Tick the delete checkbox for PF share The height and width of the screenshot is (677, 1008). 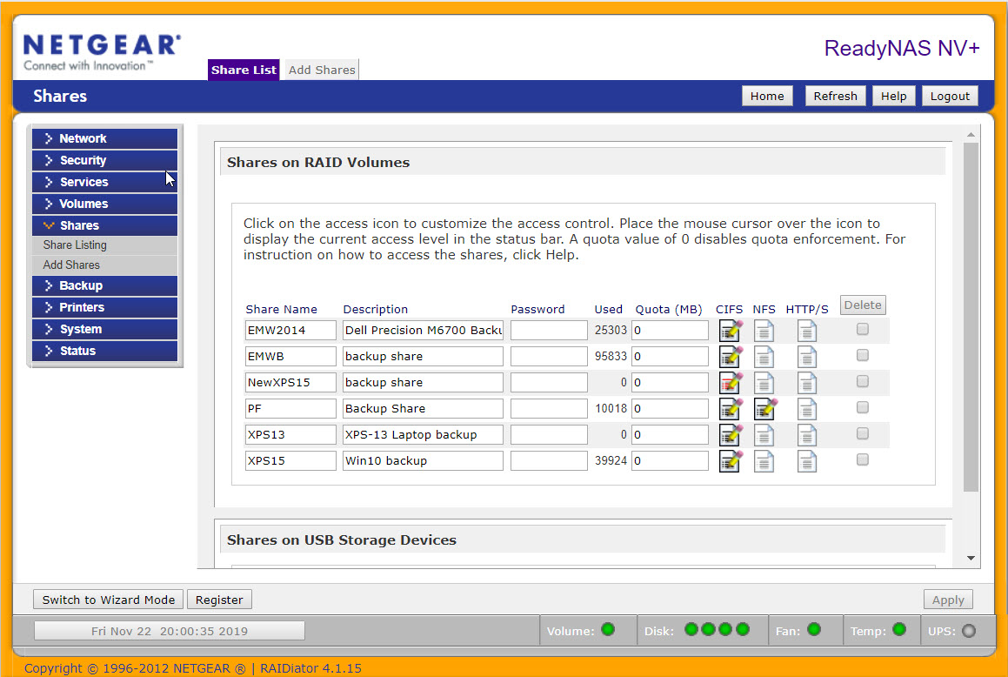(862, 407)
